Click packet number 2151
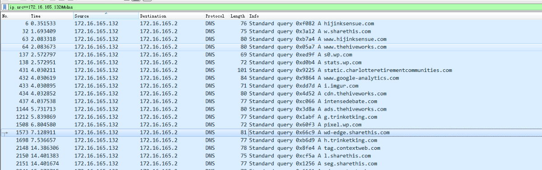 pyautogui.click(x=22, y=164)
